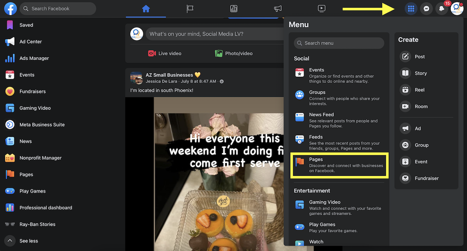The height and width of the screenshot is (251, 467).
Task: Open the Insights bar chart tab
Action: pos(234,9)
